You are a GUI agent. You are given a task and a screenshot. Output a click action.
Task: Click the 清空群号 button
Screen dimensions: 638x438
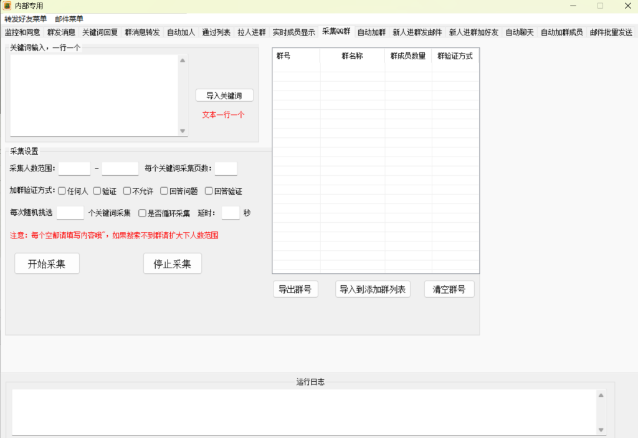(x=449, y=290)
